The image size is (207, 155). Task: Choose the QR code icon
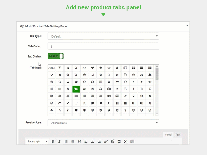[x=52, y=89]
